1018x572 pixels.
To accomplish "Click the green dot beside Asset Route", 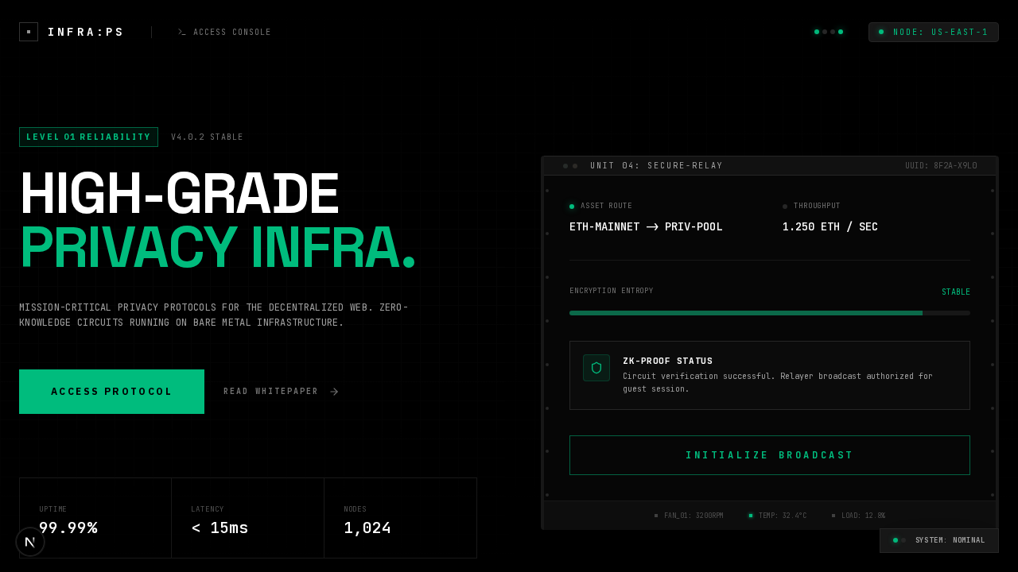I will coord(572,207).
